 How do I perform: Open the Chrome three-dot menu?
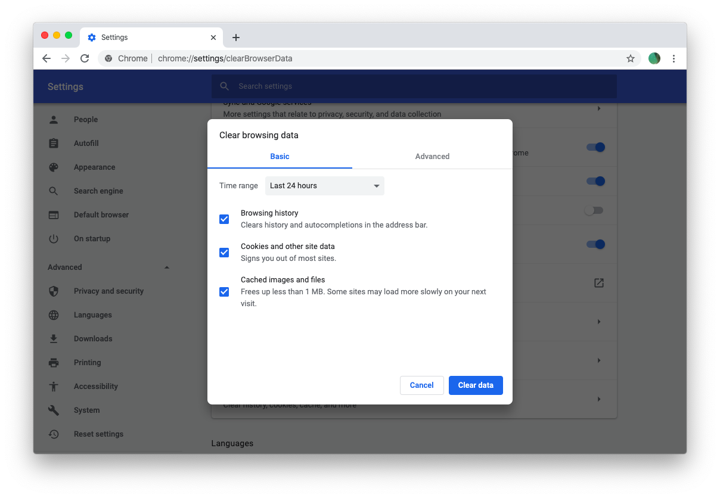point(674,58)
